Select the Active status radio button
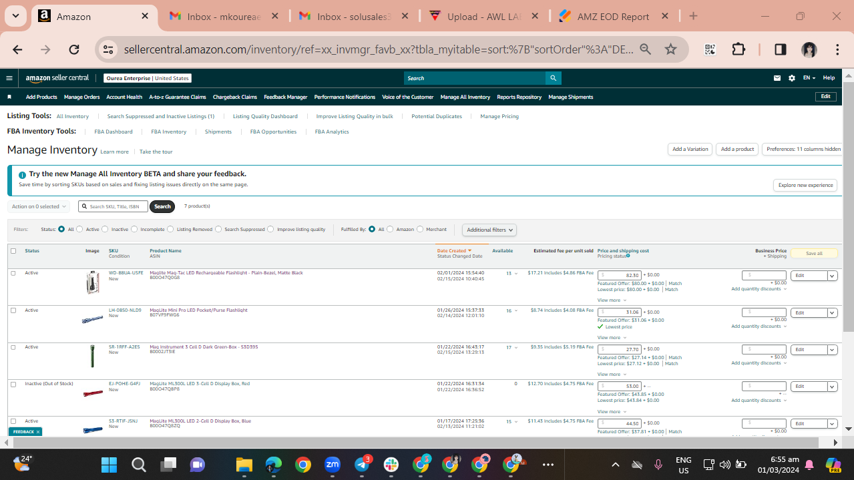The image size is (854, 480). click(79, 229)
